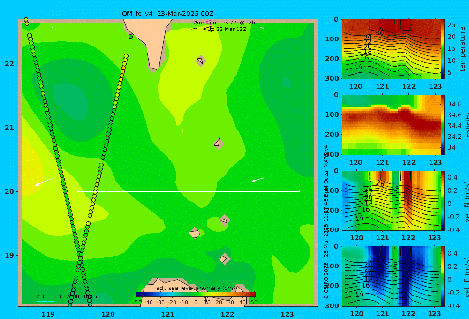Image resolution: width=469 pixels, height=319 pixels.
Task: Click the island just south of latitude 21
Action: click(x=219, y=143)
